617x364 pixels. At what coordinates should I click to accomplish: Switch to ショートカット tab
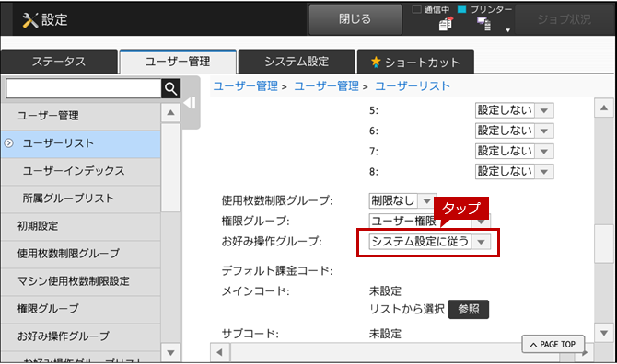click(415, 62)
